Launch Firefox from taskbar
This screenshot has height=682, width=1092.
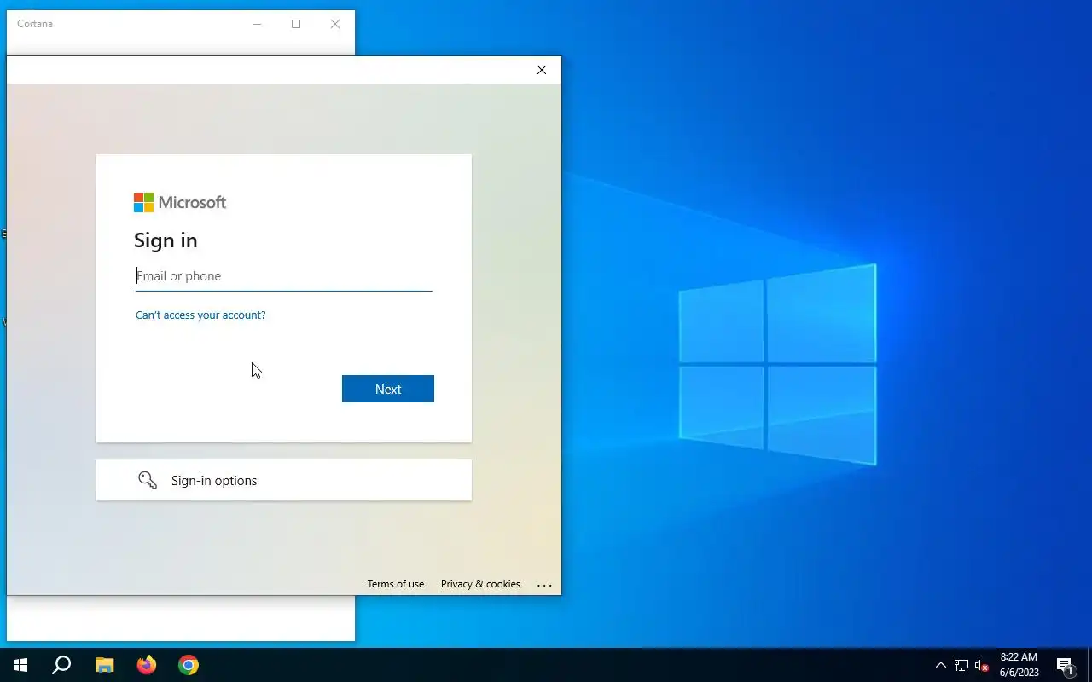point(147,665)
